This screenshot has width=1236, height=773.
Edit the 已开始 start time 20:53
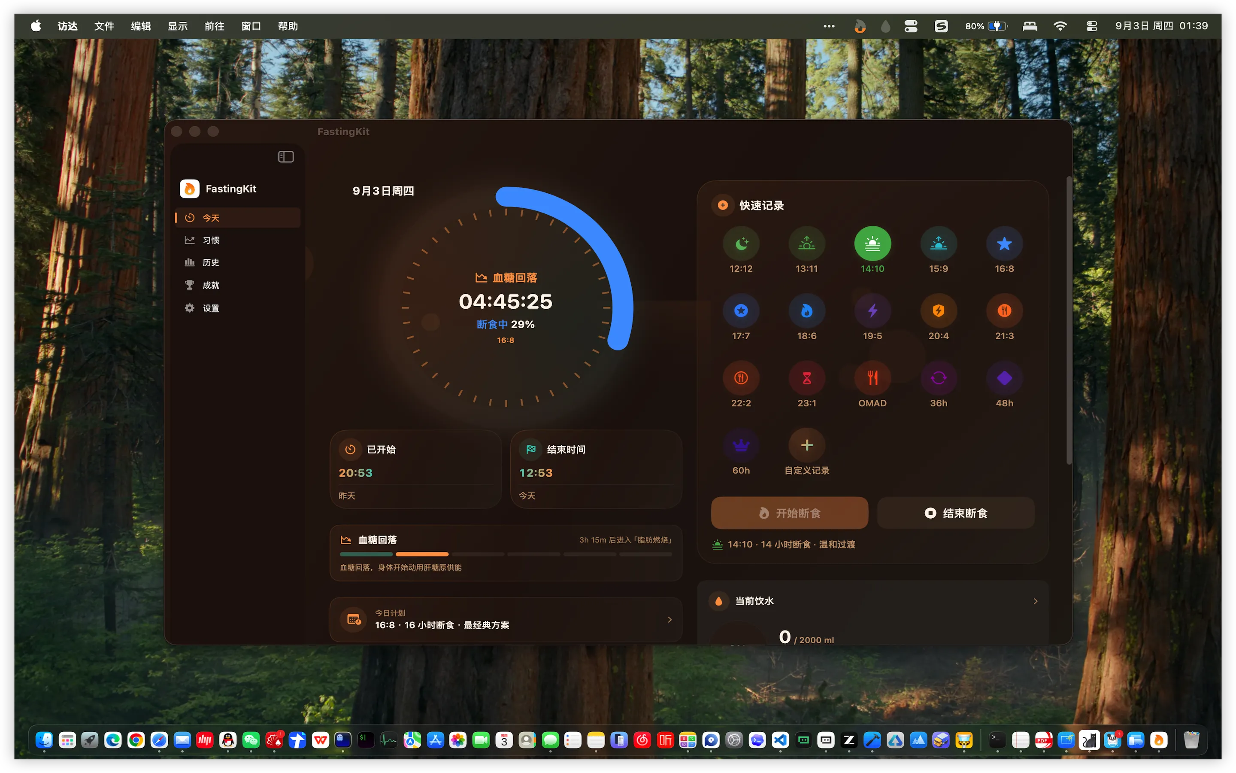tap(355, 473)
